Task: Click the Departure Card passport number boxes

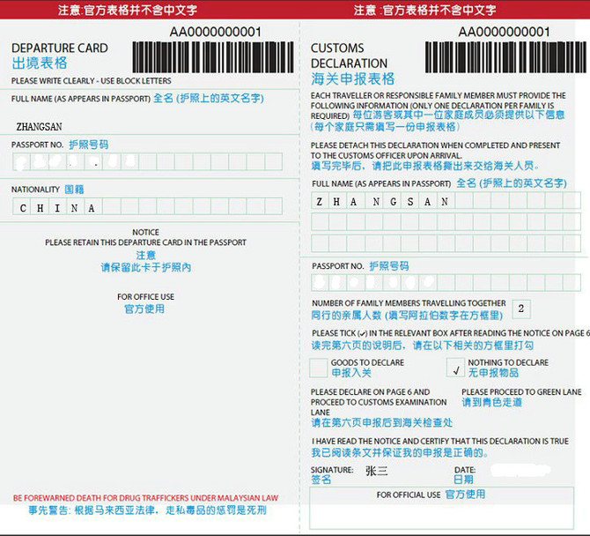Action: pos(148,162)
